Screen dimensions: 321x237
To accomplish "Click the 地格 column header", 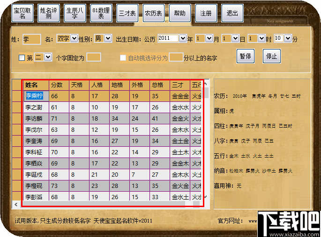I will pyautogui.click(x=119, y=85).
